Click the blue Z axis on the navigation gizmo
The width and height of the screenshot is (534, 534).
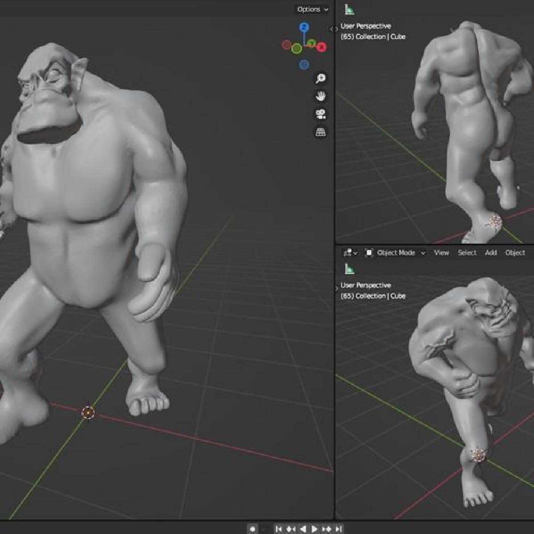[x=304, y=27]
